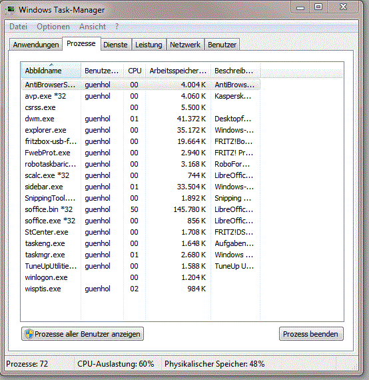The image size is (369, 380).
Task: Select the taskmgr.exe process
Action: 141,255
